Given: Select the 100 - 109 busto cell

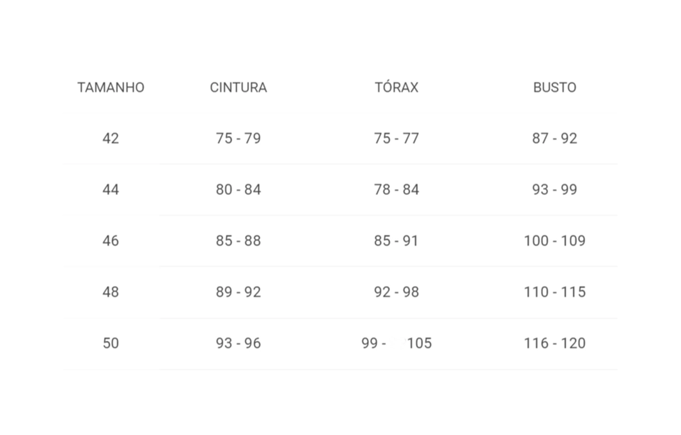Looking at the screenshot, I should 554,241.
